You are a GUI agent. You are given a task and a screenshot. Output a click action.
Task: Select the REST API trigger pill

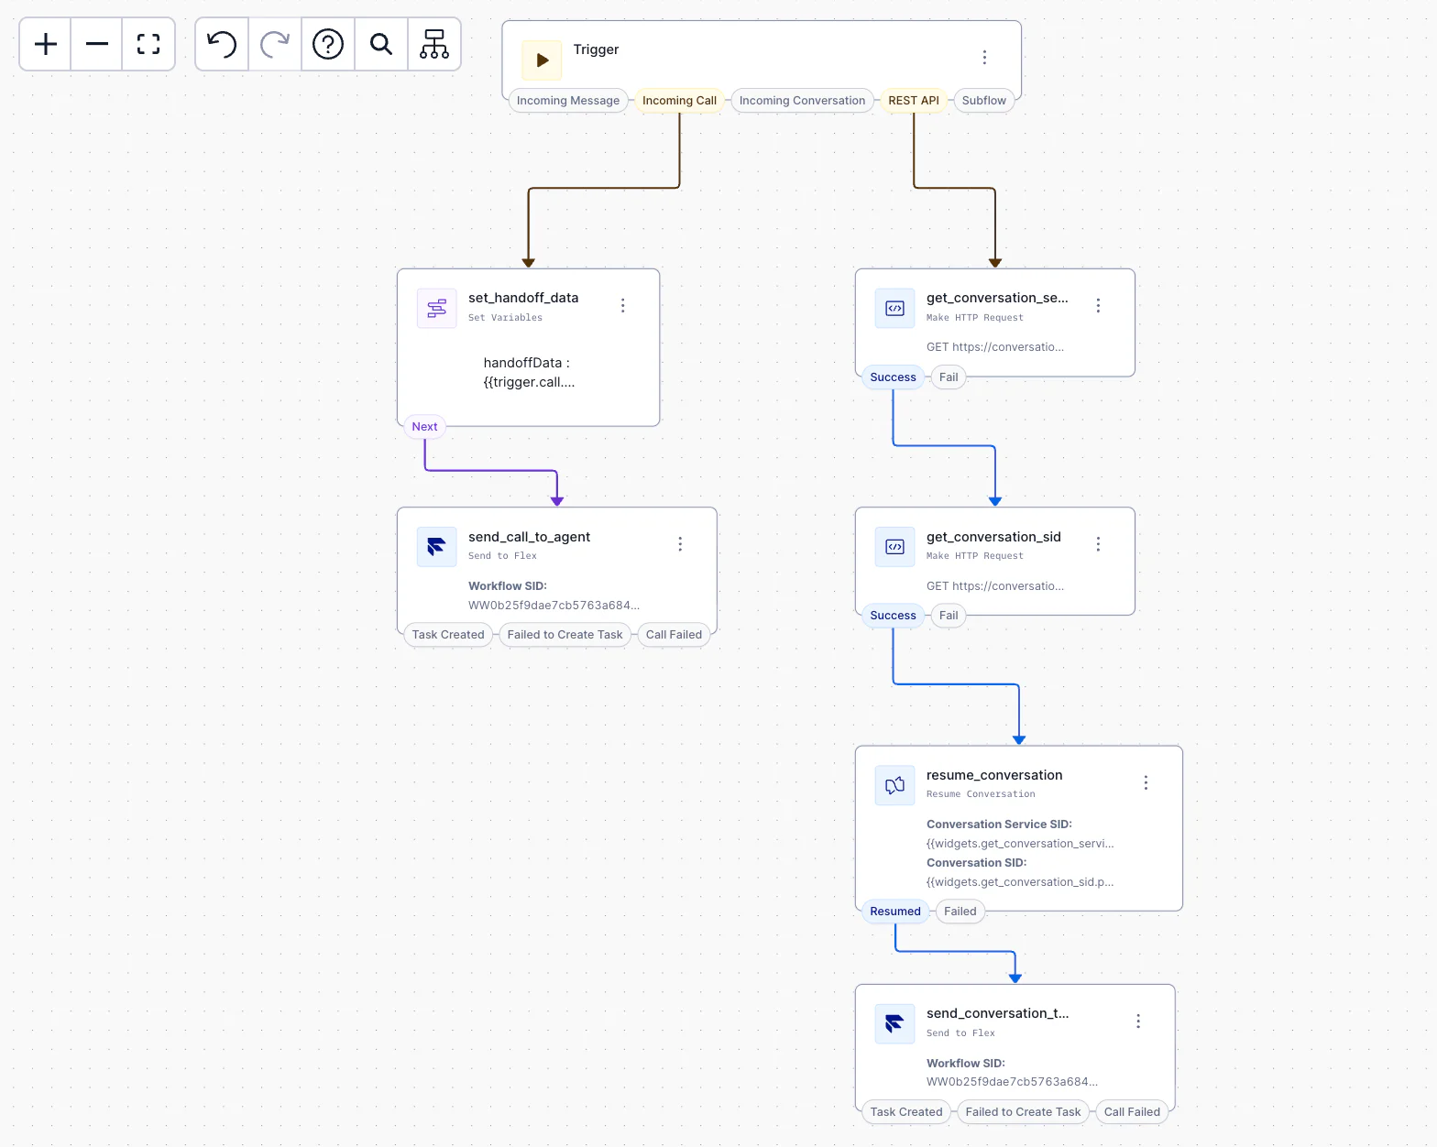click(x=914, y=101)
